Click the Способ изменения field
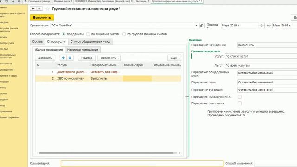 [x=275, y=163]
